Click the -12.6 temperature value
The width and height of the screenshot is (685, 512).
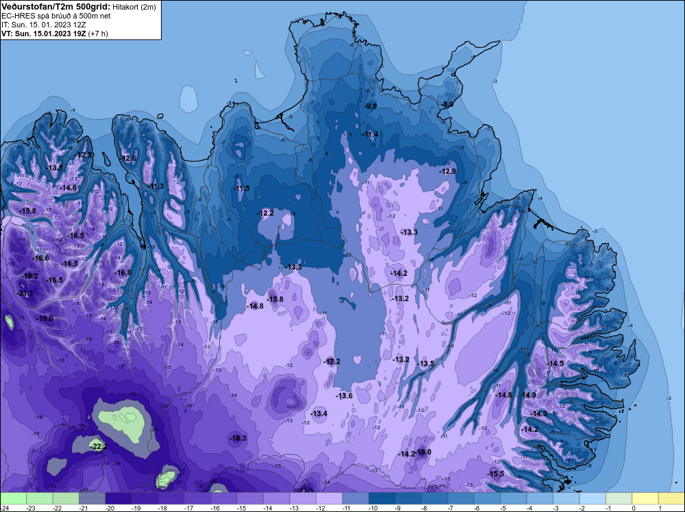click(x=128, y=158)
